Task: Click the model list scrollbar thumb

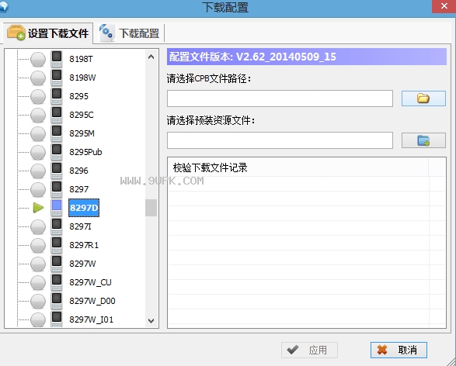Action: pyautogui.click(x=151, y=208)
